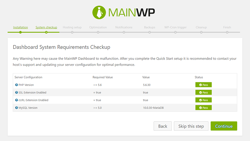Click the >= 5.6 required value
Viewport: 250px width, 141px height.
click(97, 85)
